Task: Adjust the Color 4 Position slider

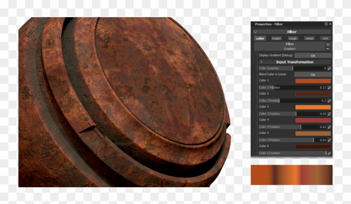Action: coord(292,127)
